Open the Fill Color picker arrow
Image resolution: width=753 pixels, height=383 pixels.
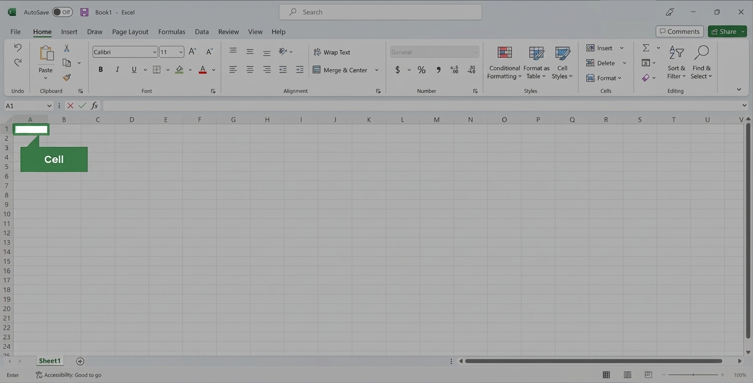click(x=190, y=70)
